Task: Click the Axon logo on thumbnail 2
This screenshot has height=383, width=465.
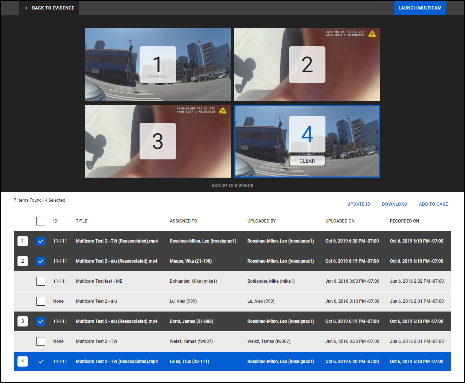Action: pos(372,34)
